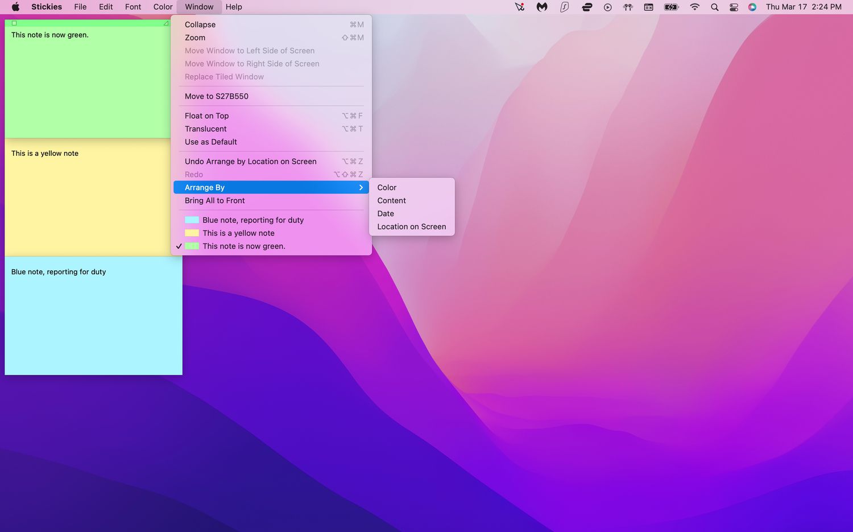Pick Date in the Arrange By submenu
Image resolution: width=853 pixels, height=532 pixels.
[x=386, y=213]
